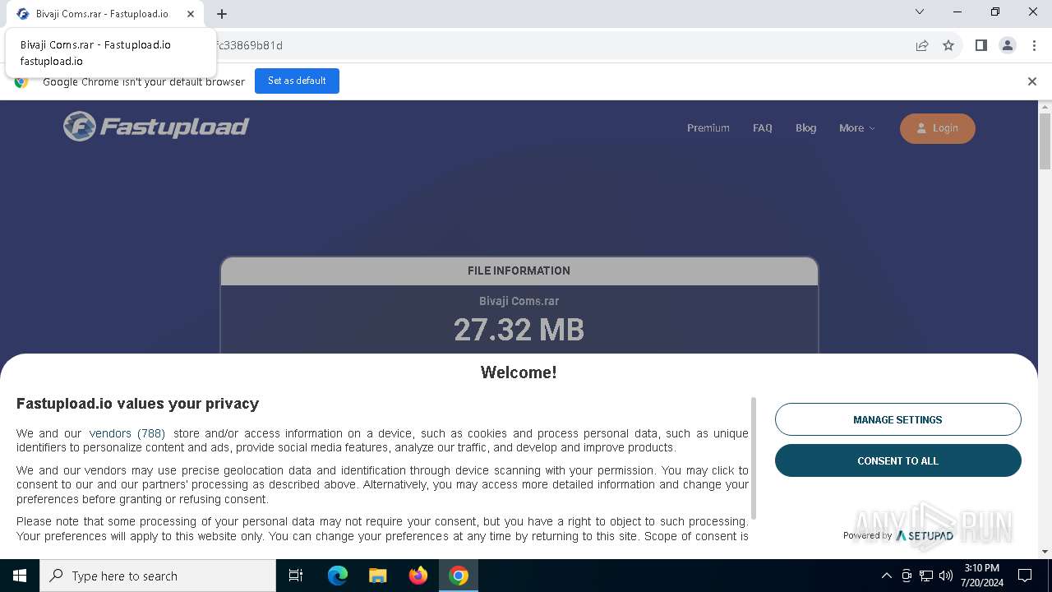Go to the Blog page
1052x592 pixels.
coord(806,128)
